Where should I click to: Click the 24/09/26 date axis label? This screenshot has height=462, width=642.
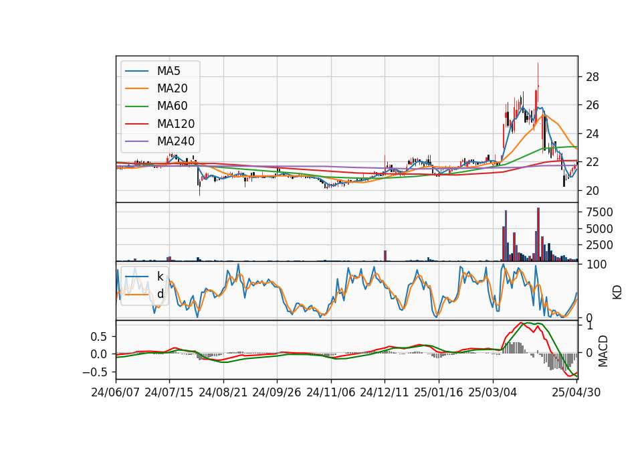[x=276, y=392]
